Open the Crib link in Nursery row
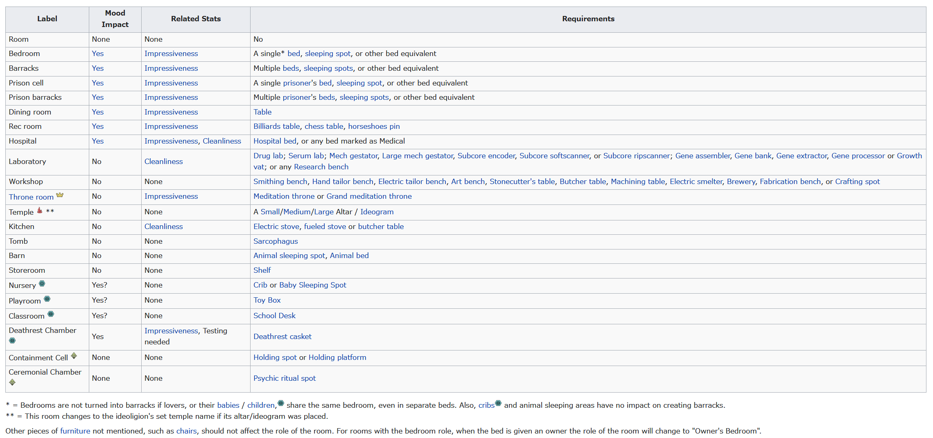 pos(260,285)
